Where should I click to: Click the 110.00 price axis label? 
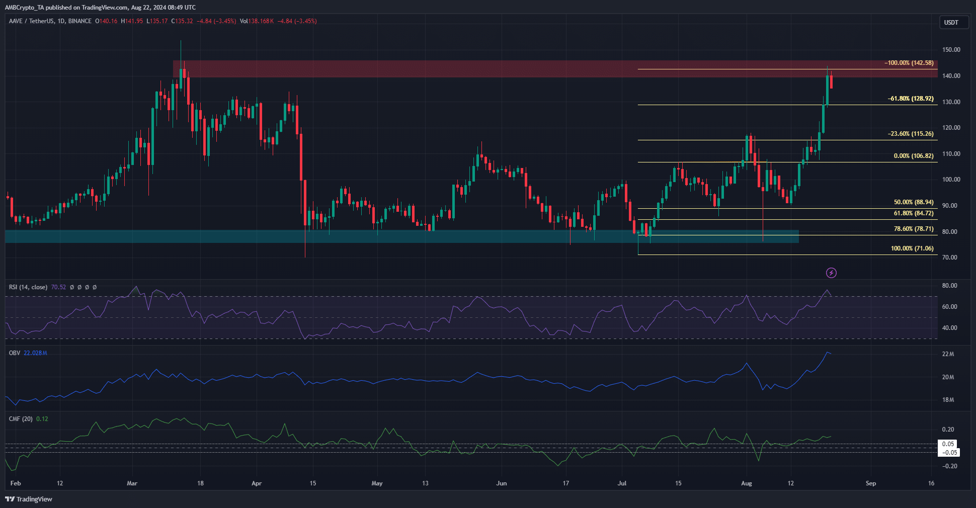pyautogui.click(x=951, y=154)
